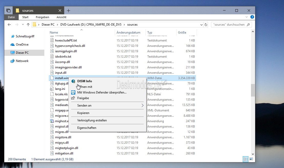Viewport: 284px width, 168px height.
Task: Open Explorer help icon
Action: (252, 17)
